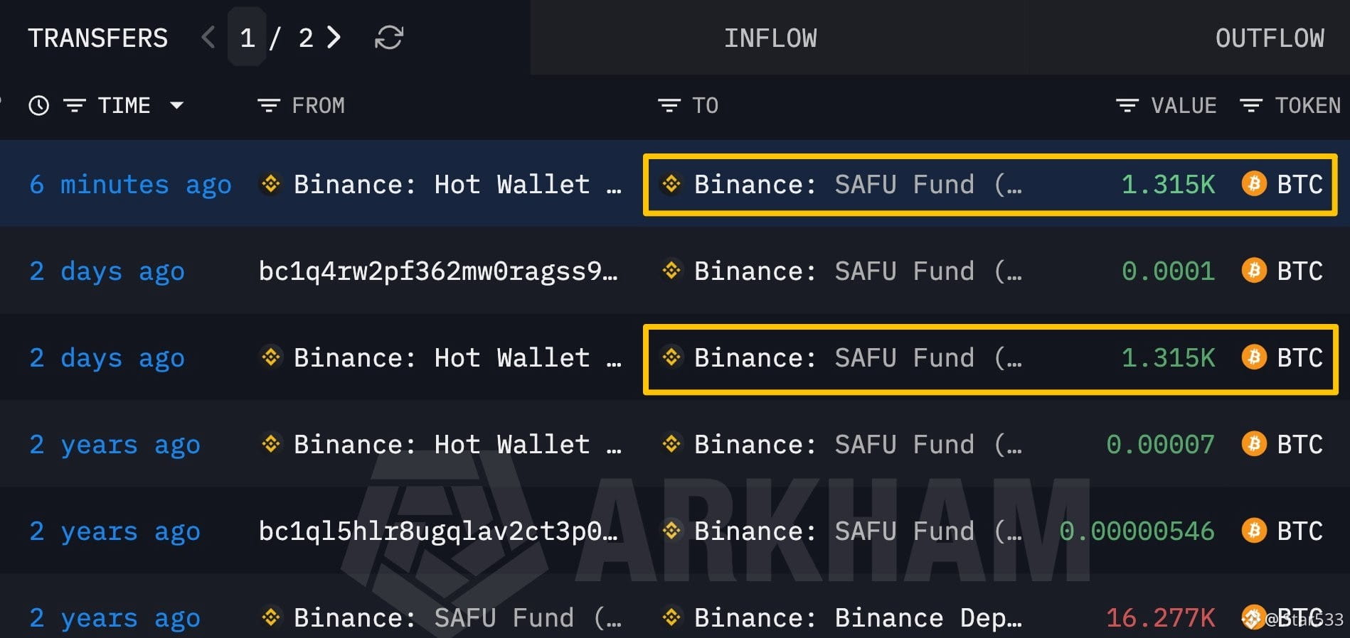Click recipient Binance icon in the 16.277K row
The width and height of the screenshot is (1350, 638).
click(x=671, y=617)
